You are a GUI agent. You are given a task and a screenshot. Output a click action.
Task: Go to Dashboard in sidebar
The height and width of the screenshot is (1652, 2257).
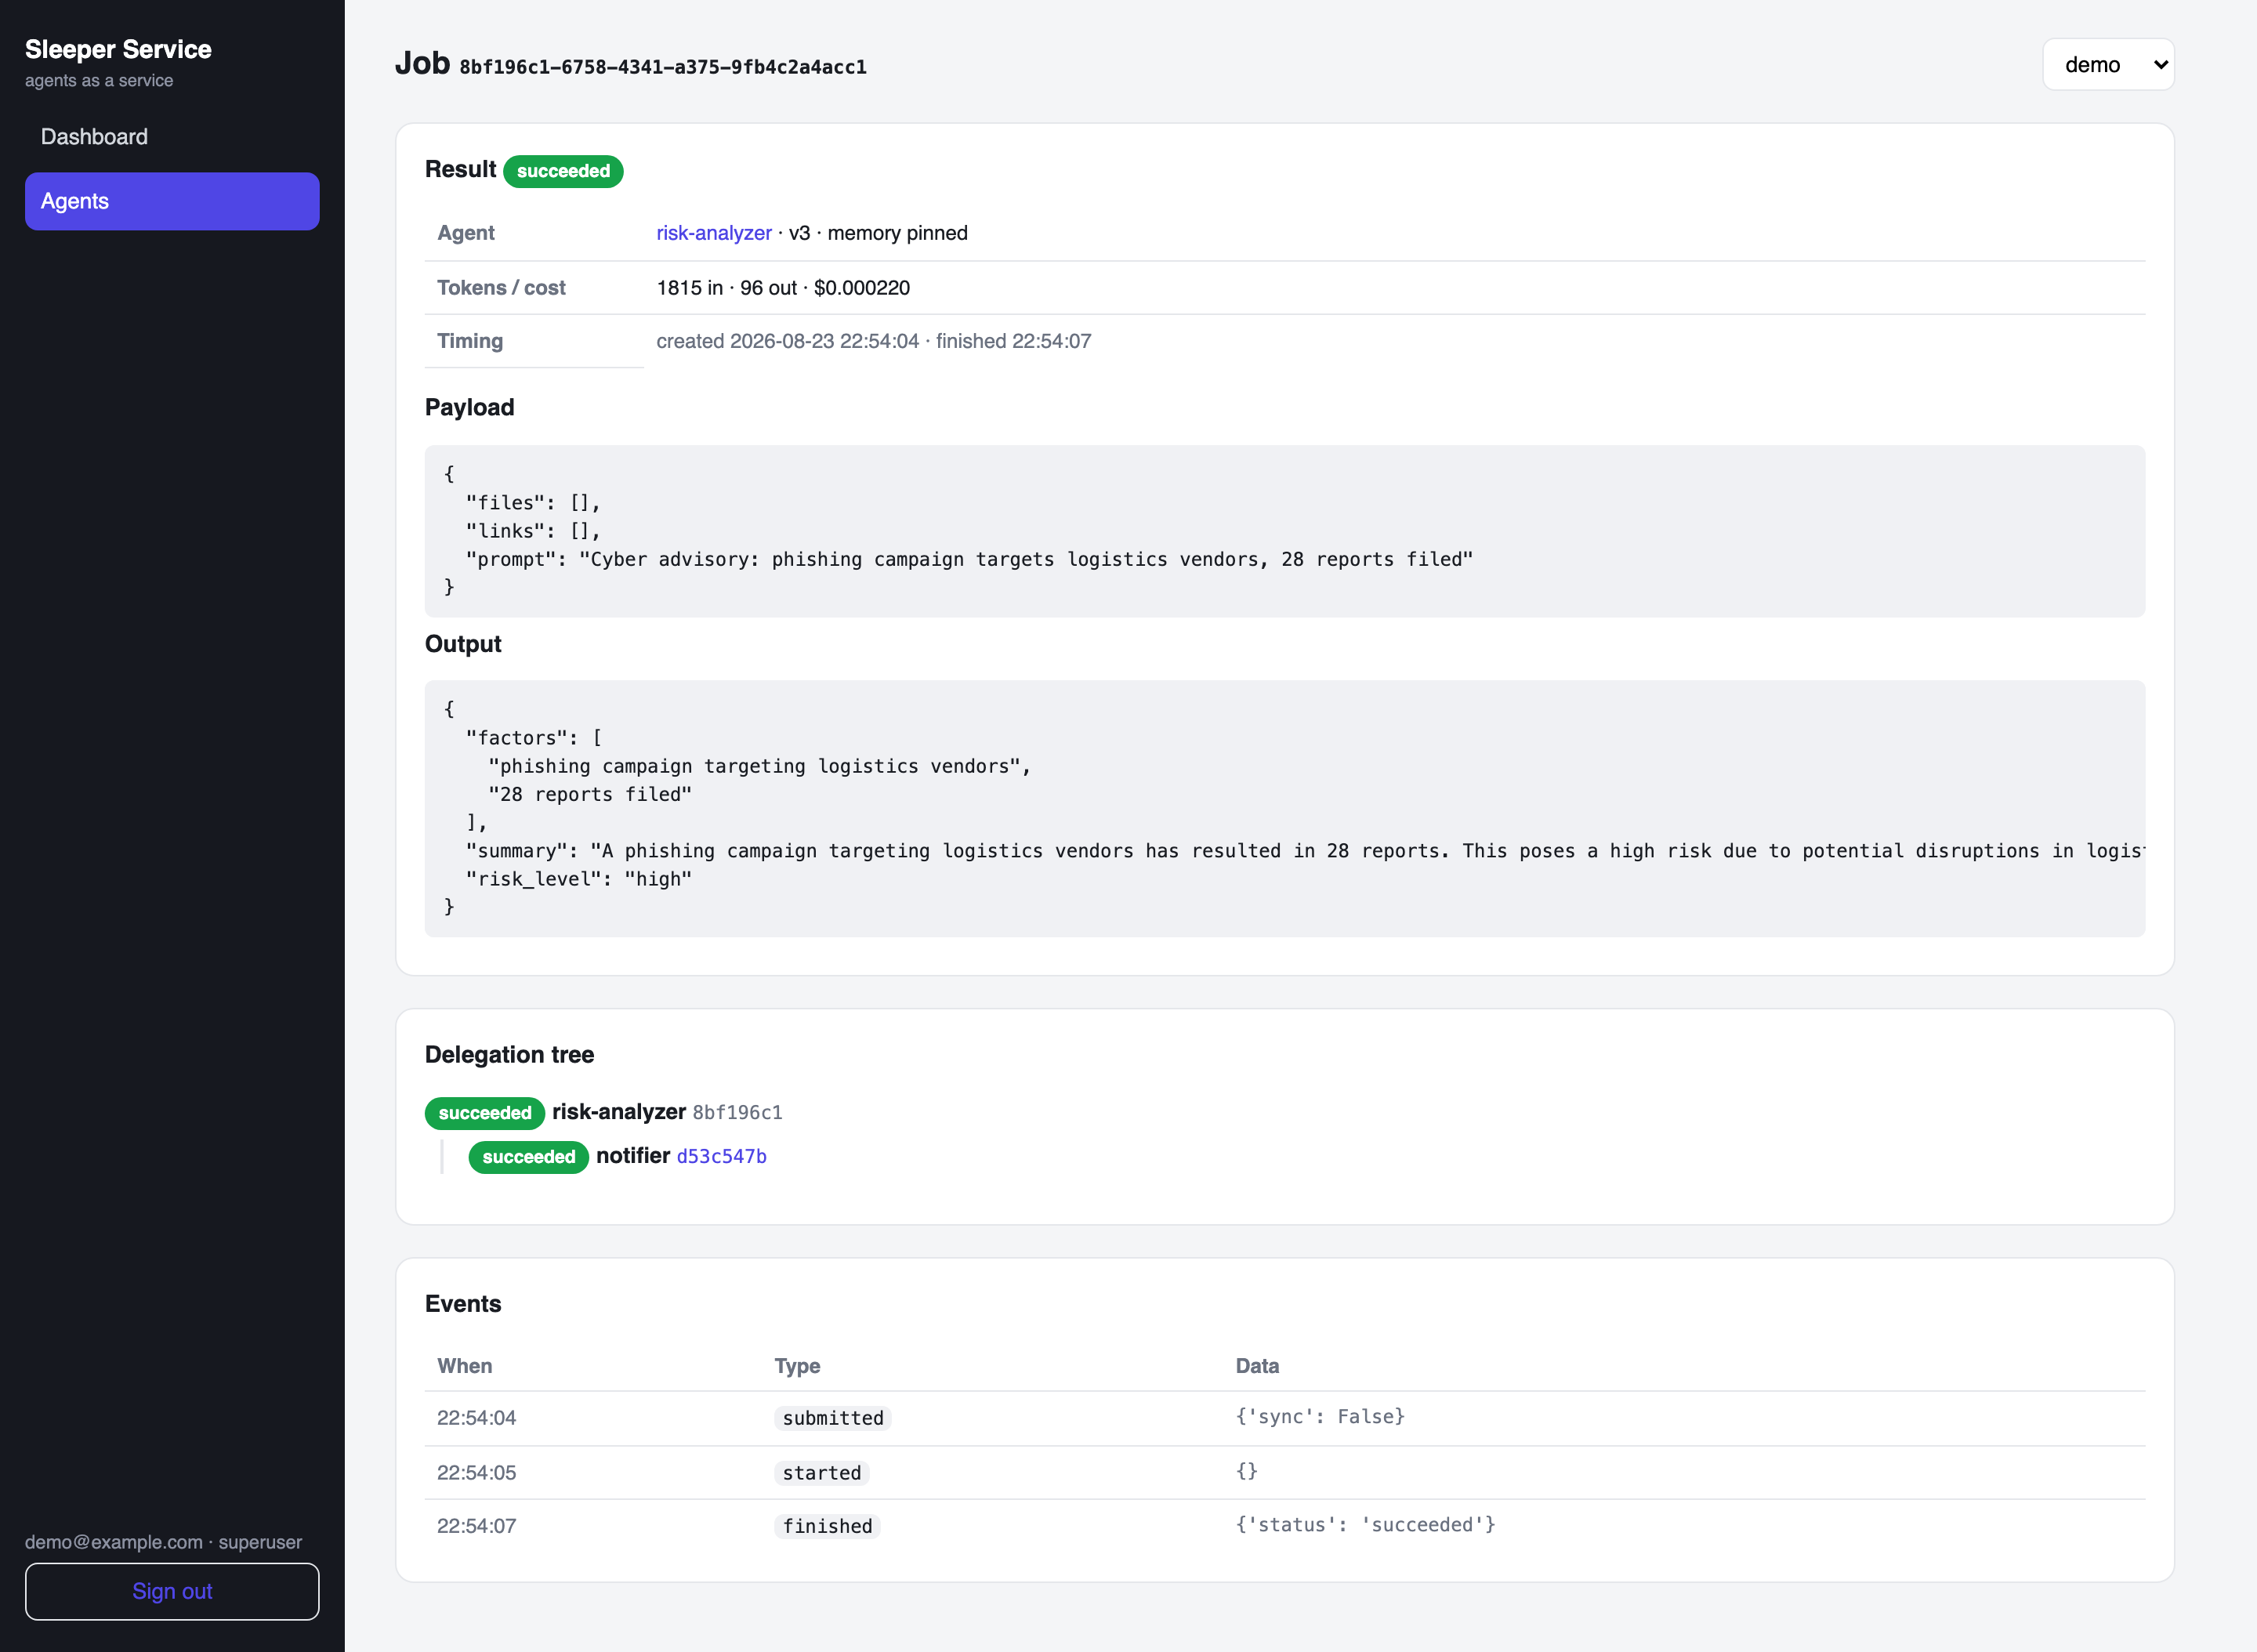[94, 137]
